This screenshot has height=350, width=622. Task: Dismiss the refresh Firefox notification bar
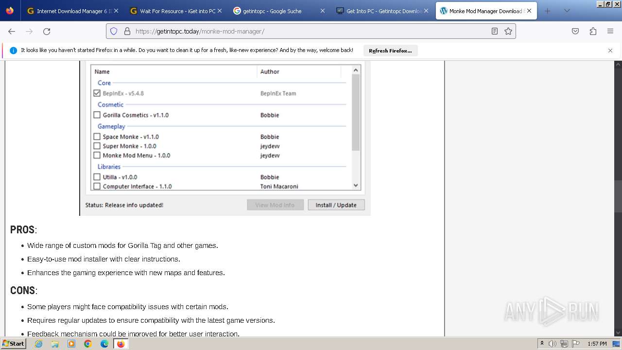610,51
